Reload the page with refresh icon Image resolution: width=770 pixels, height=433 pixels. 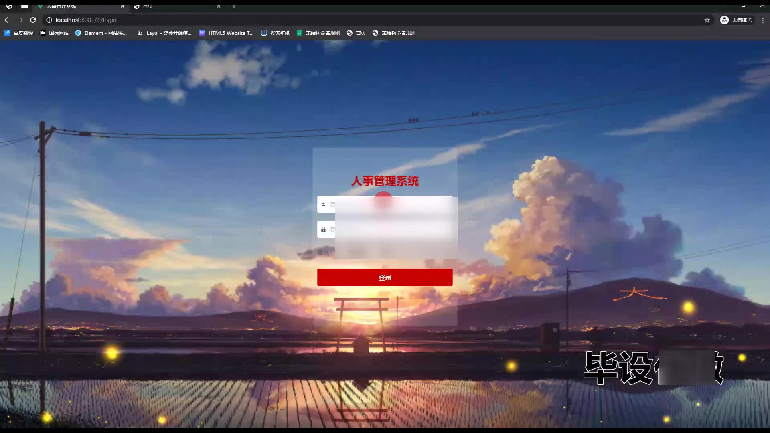click(33, 20)
